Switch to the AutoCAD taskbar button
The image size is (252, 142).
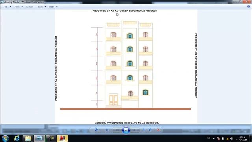[x=62, y=138]
